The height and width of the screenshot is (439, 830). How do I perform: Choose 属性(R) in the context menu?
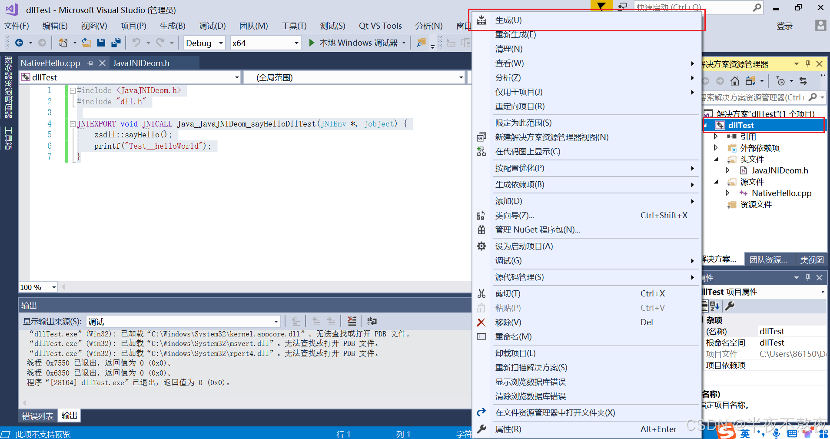click(x=587, y=429)
